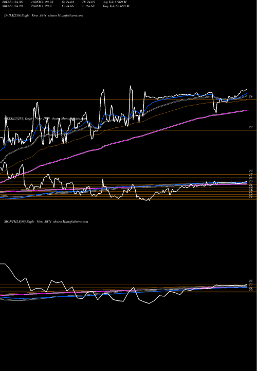The width and height of the screenshot is (257, 371).
Task: Click the WEEKLY(233) Eagle View JWN title
Action: click(x=45, y=119)
